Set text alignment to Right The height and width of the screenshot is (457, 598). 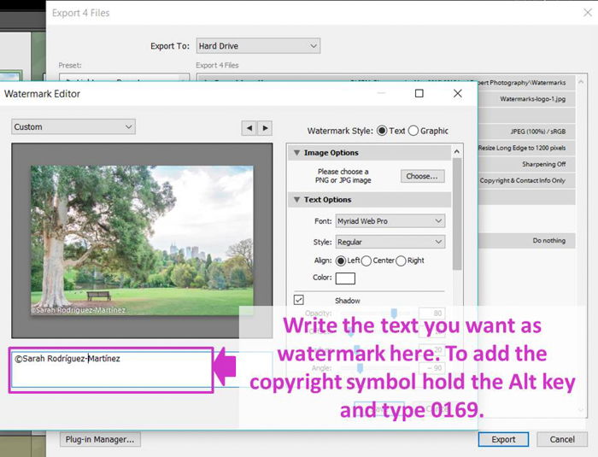[x=402, y=261]
